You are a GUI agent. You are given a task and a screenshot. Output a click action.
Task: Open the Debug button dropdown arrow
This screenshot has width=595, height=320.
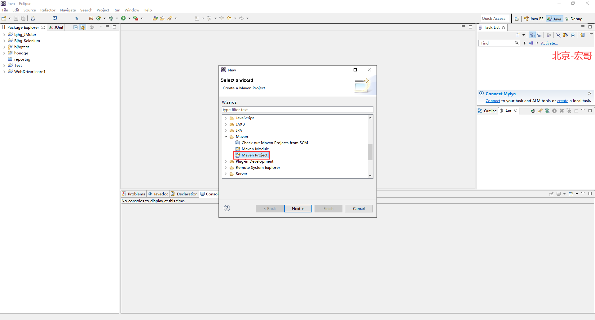point(117,19)
